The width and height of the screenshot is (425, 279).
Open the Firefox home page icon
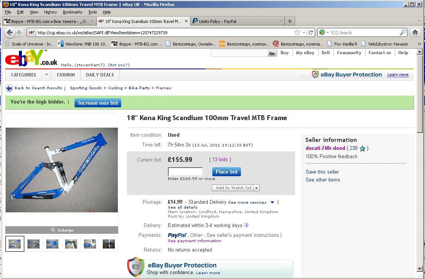(415, 32)
